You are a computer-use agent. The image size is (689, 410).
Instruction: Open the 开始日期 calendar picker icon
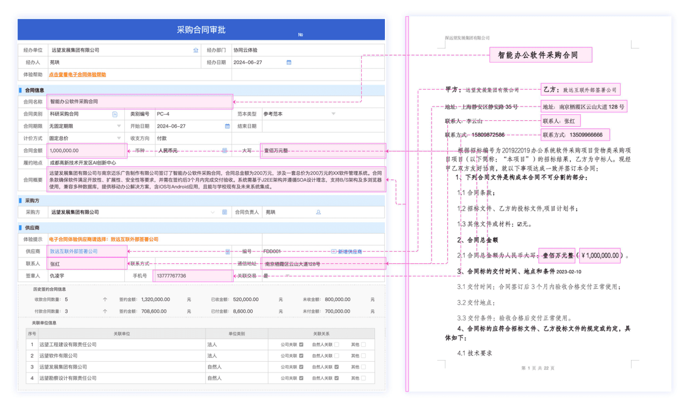pyautogui.click(x=227, y=126)
